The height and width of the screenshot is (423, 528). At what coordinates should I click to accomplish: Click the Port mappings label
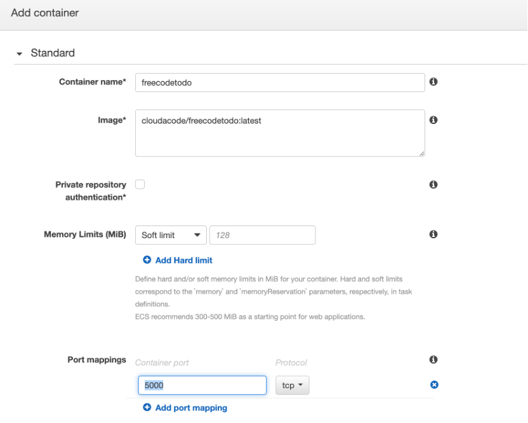96,359
